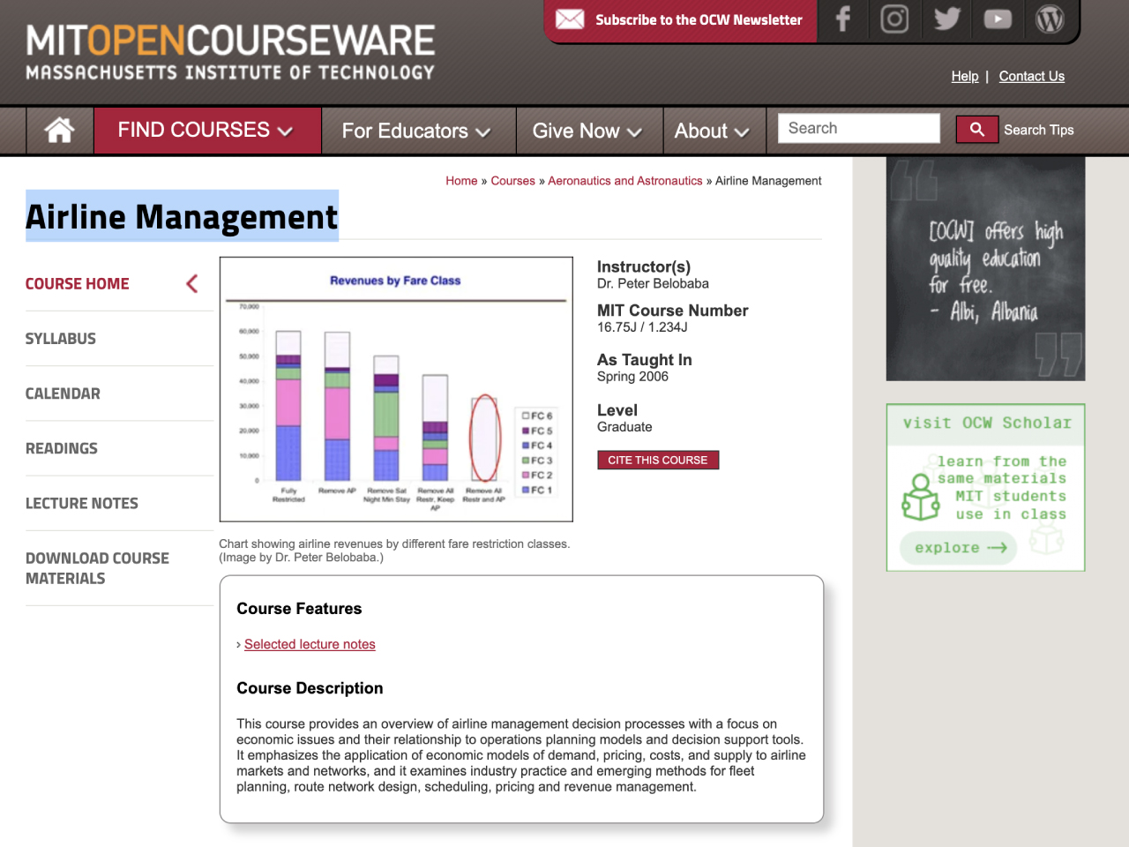This screenshot has height=847, width=1129.
Task: Click the red magnifier search button
Action: [977, 130]
